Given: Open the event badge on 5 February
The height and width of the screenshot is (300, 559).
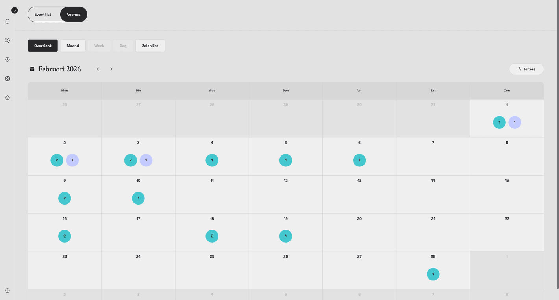Looking at the screenshot, I should 286,160.
